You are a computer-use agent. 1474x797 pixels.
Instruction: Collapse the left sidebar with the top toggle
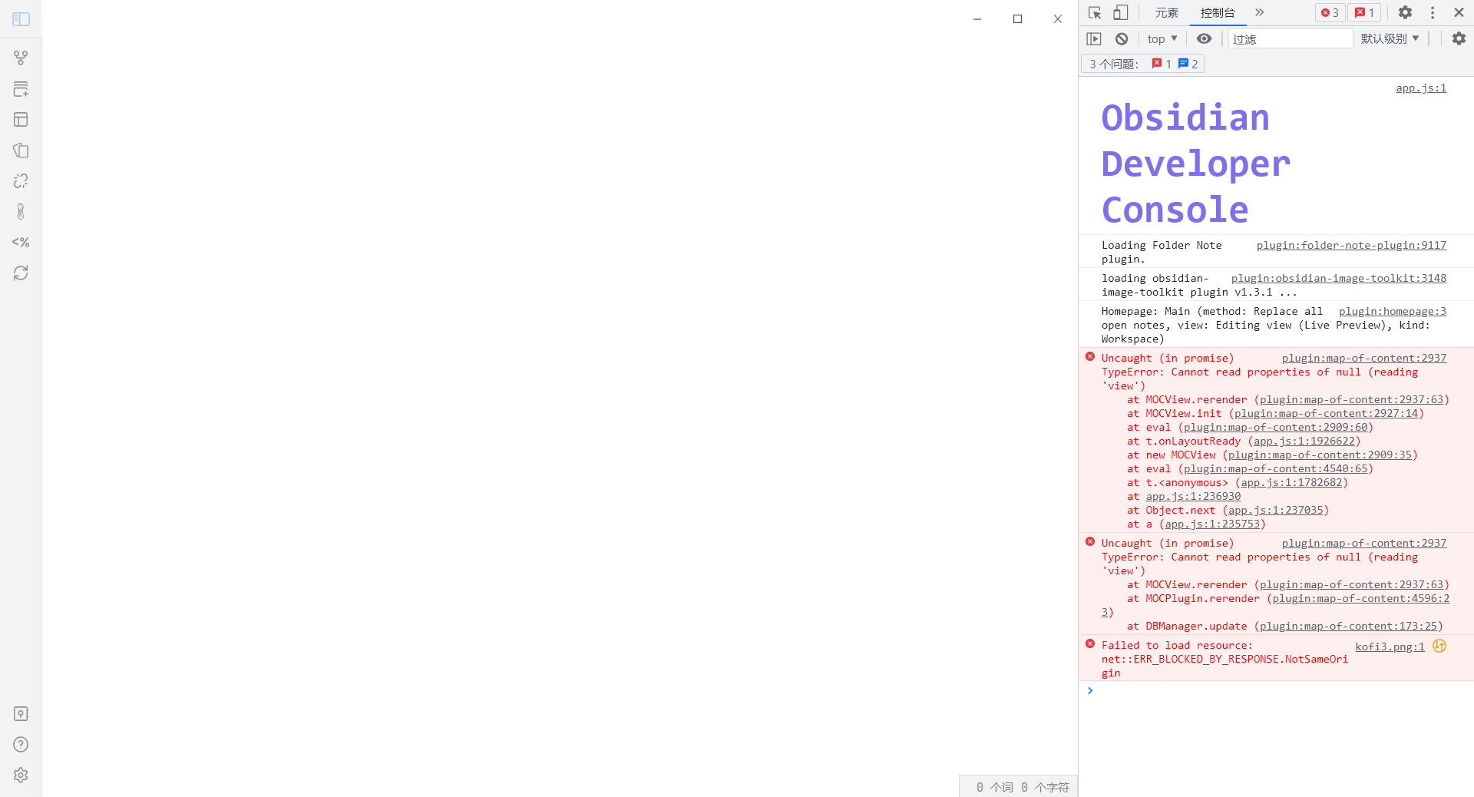point(20,18)
